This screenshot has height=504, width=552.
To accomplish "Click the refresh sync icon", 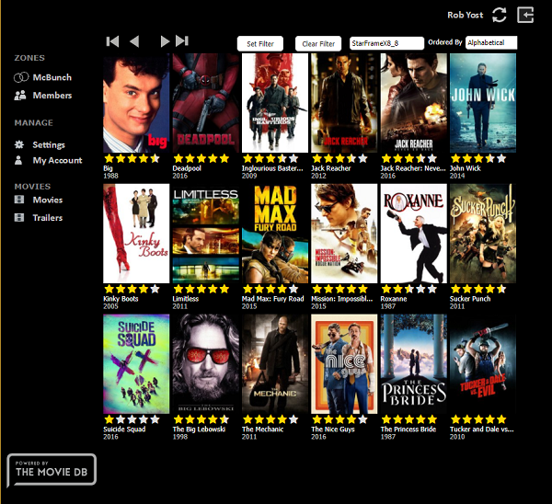I will pyautogui.click(x=500, y=15).
